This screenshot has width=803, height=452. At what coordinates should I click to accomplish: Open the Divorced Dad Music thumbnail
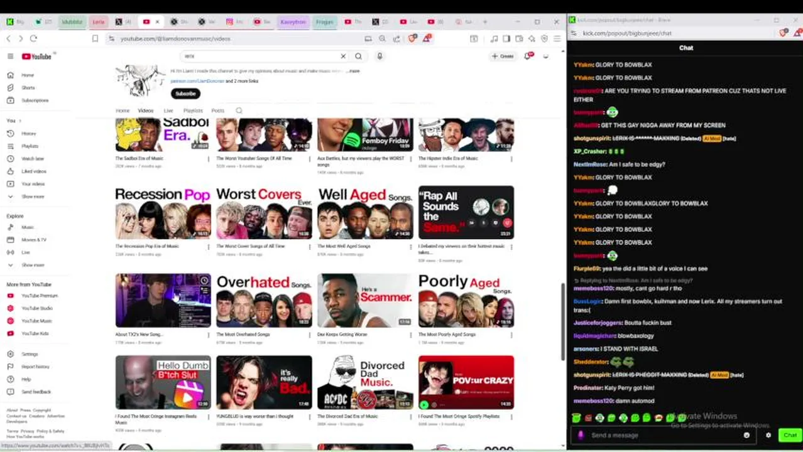(365, 382)
